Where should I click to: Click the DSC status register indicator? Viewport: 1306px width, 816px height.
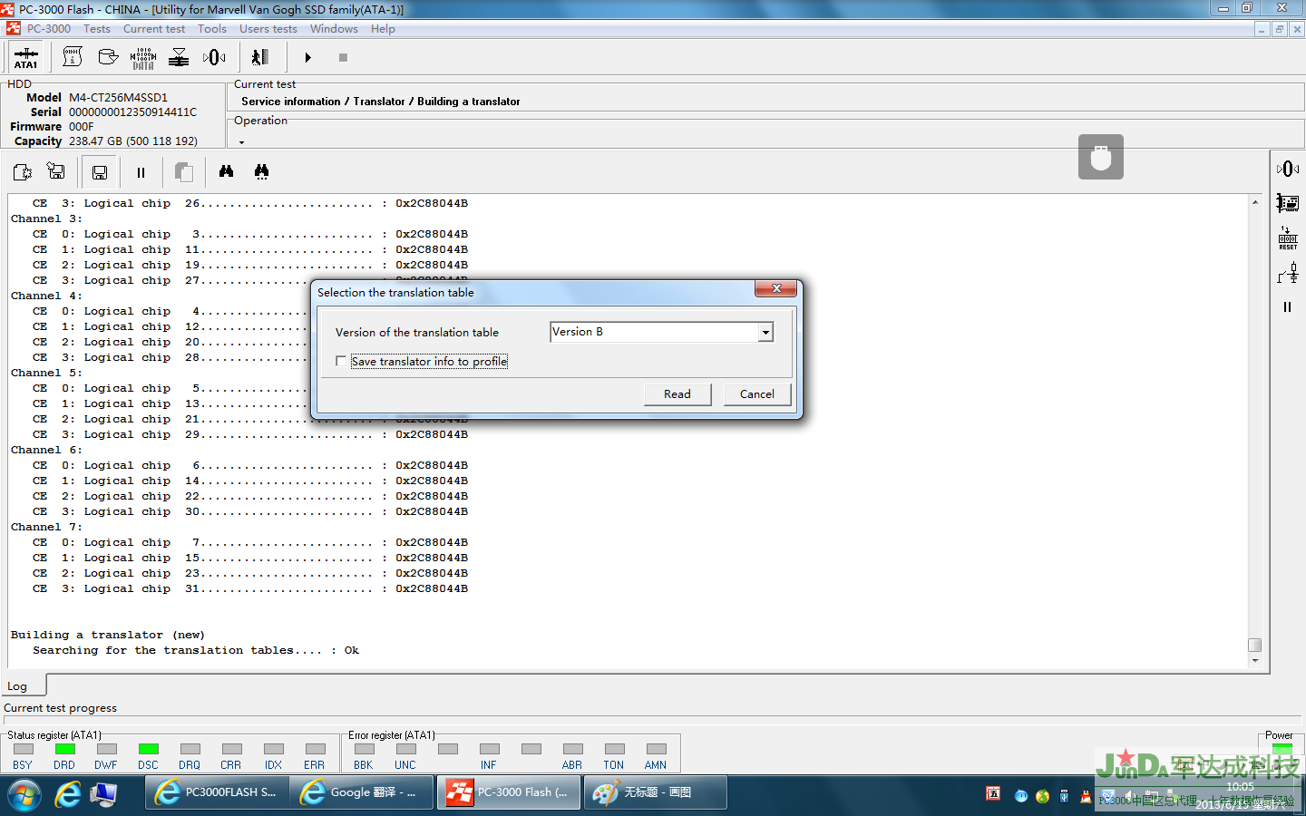tap(149, 749)
